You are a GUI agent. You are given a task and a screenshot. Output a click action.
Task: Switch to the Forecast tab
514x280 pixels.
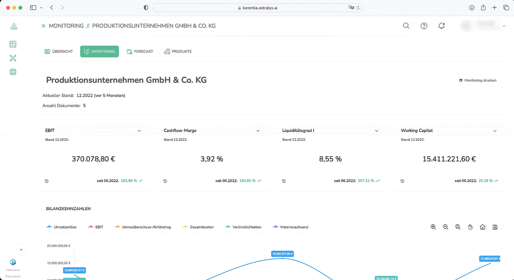click(140, 51)
